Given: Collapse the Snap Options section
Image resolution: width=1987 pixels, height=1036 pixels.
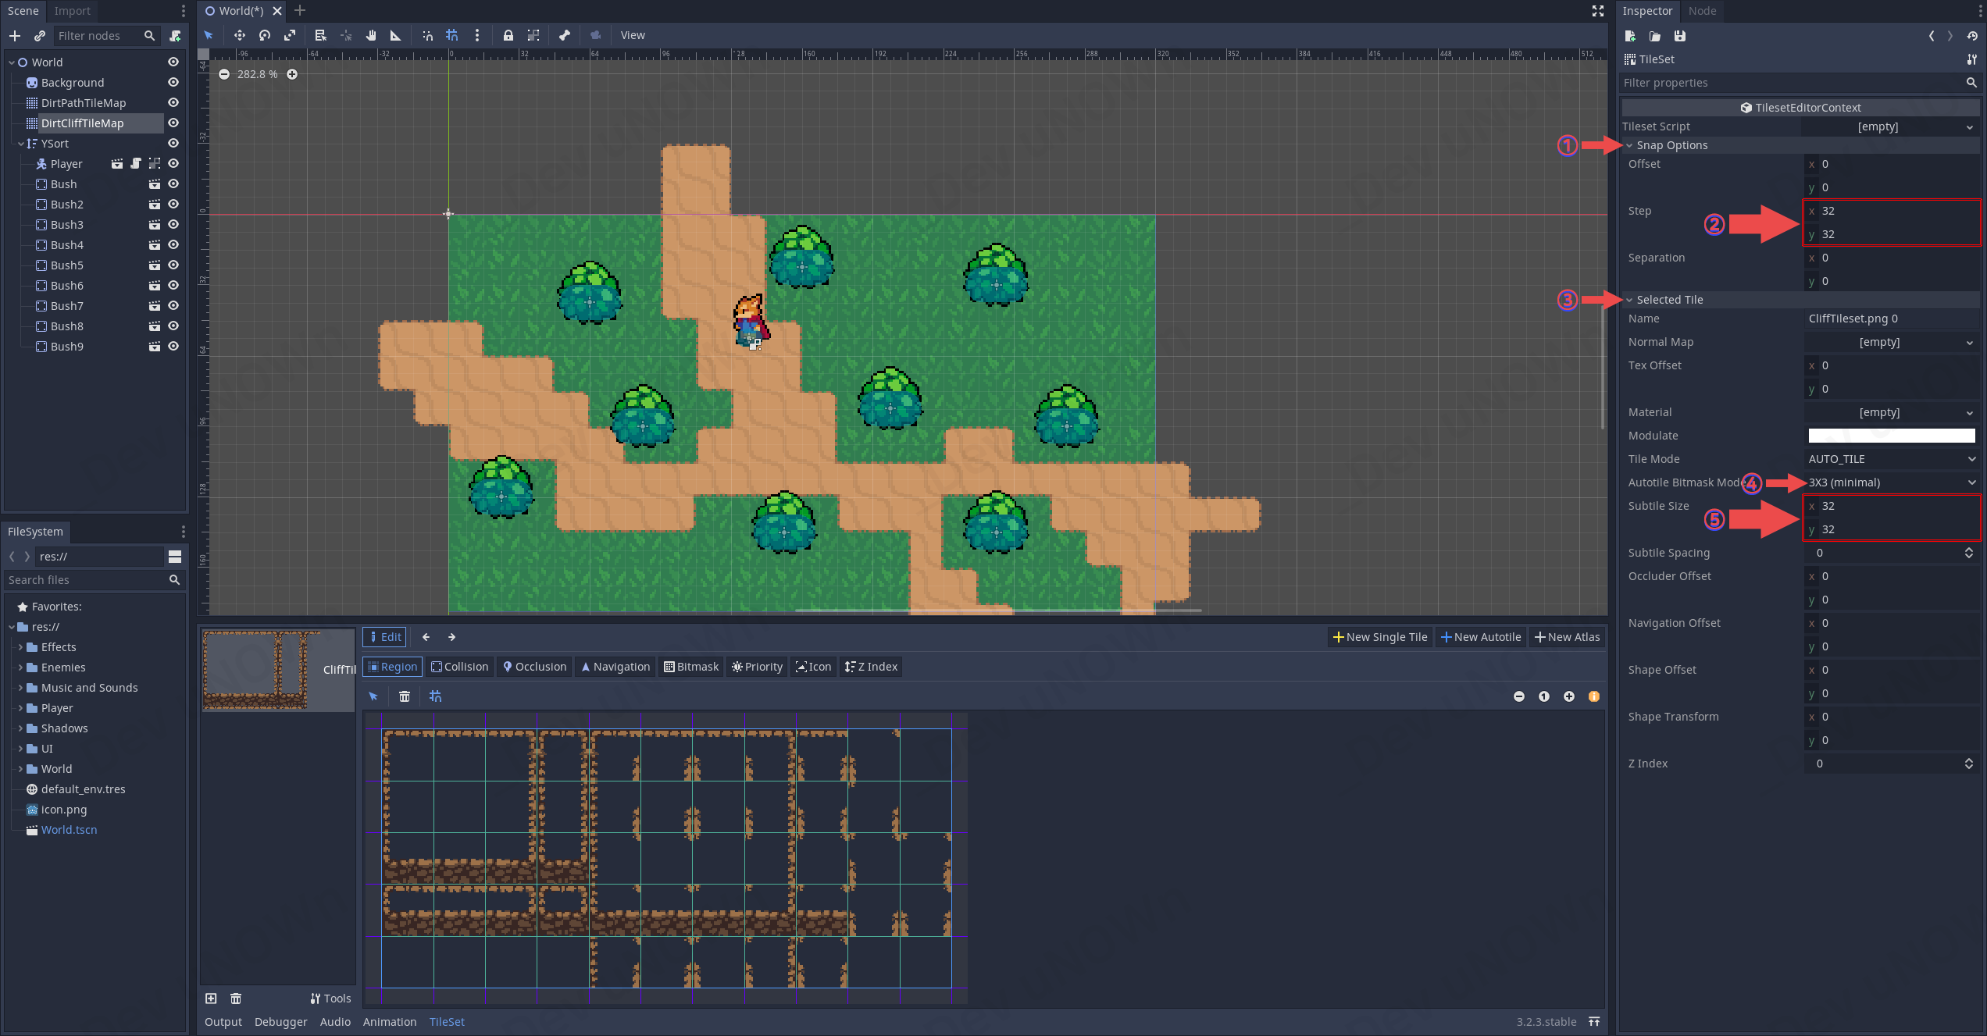Looking at the screenshot, I should [1671, 145].
